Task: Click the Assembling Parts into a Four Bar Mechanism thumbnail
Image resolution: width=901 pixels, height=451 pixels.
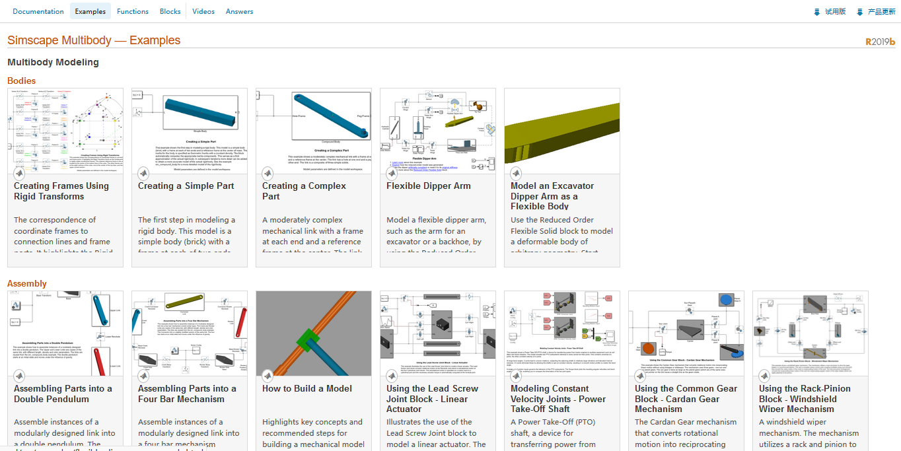Action: (x=189, y=333)
